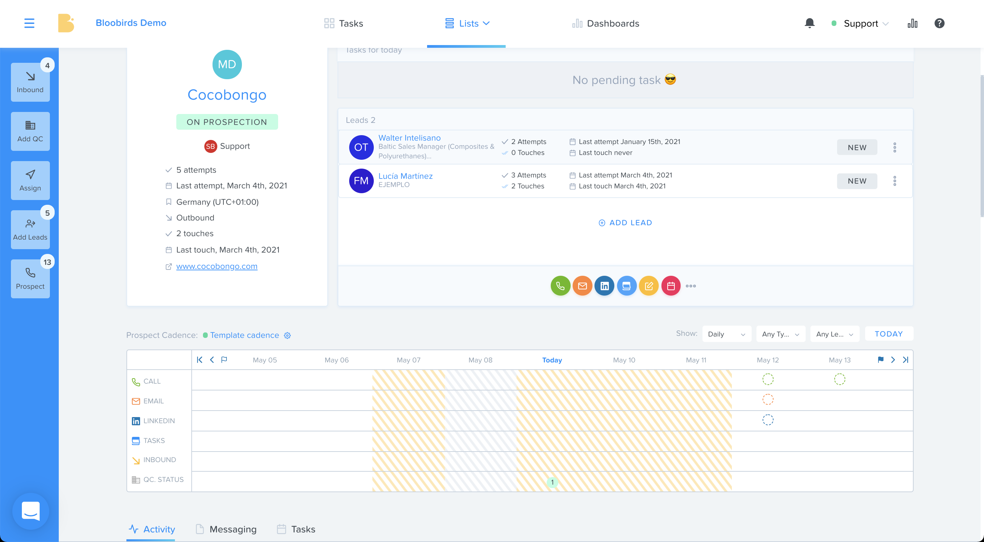
Task: Open more actions ellipsis beside action icons
Action: click(691, 286)
